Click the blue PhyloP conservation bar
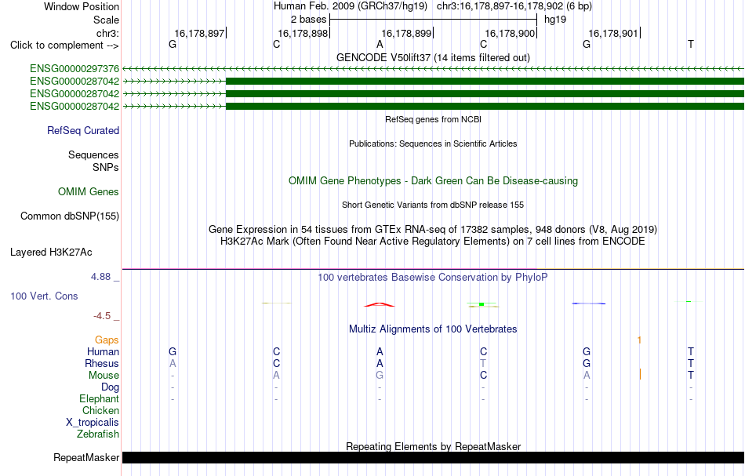 589,303
